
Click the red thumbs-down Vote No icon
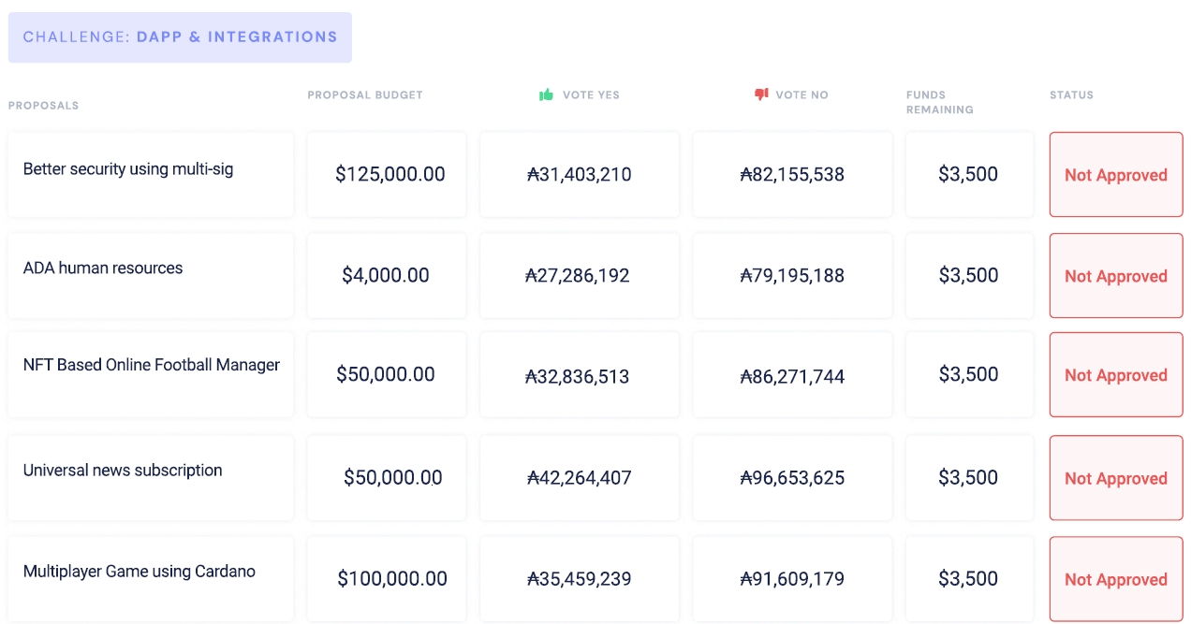(761, 94)
